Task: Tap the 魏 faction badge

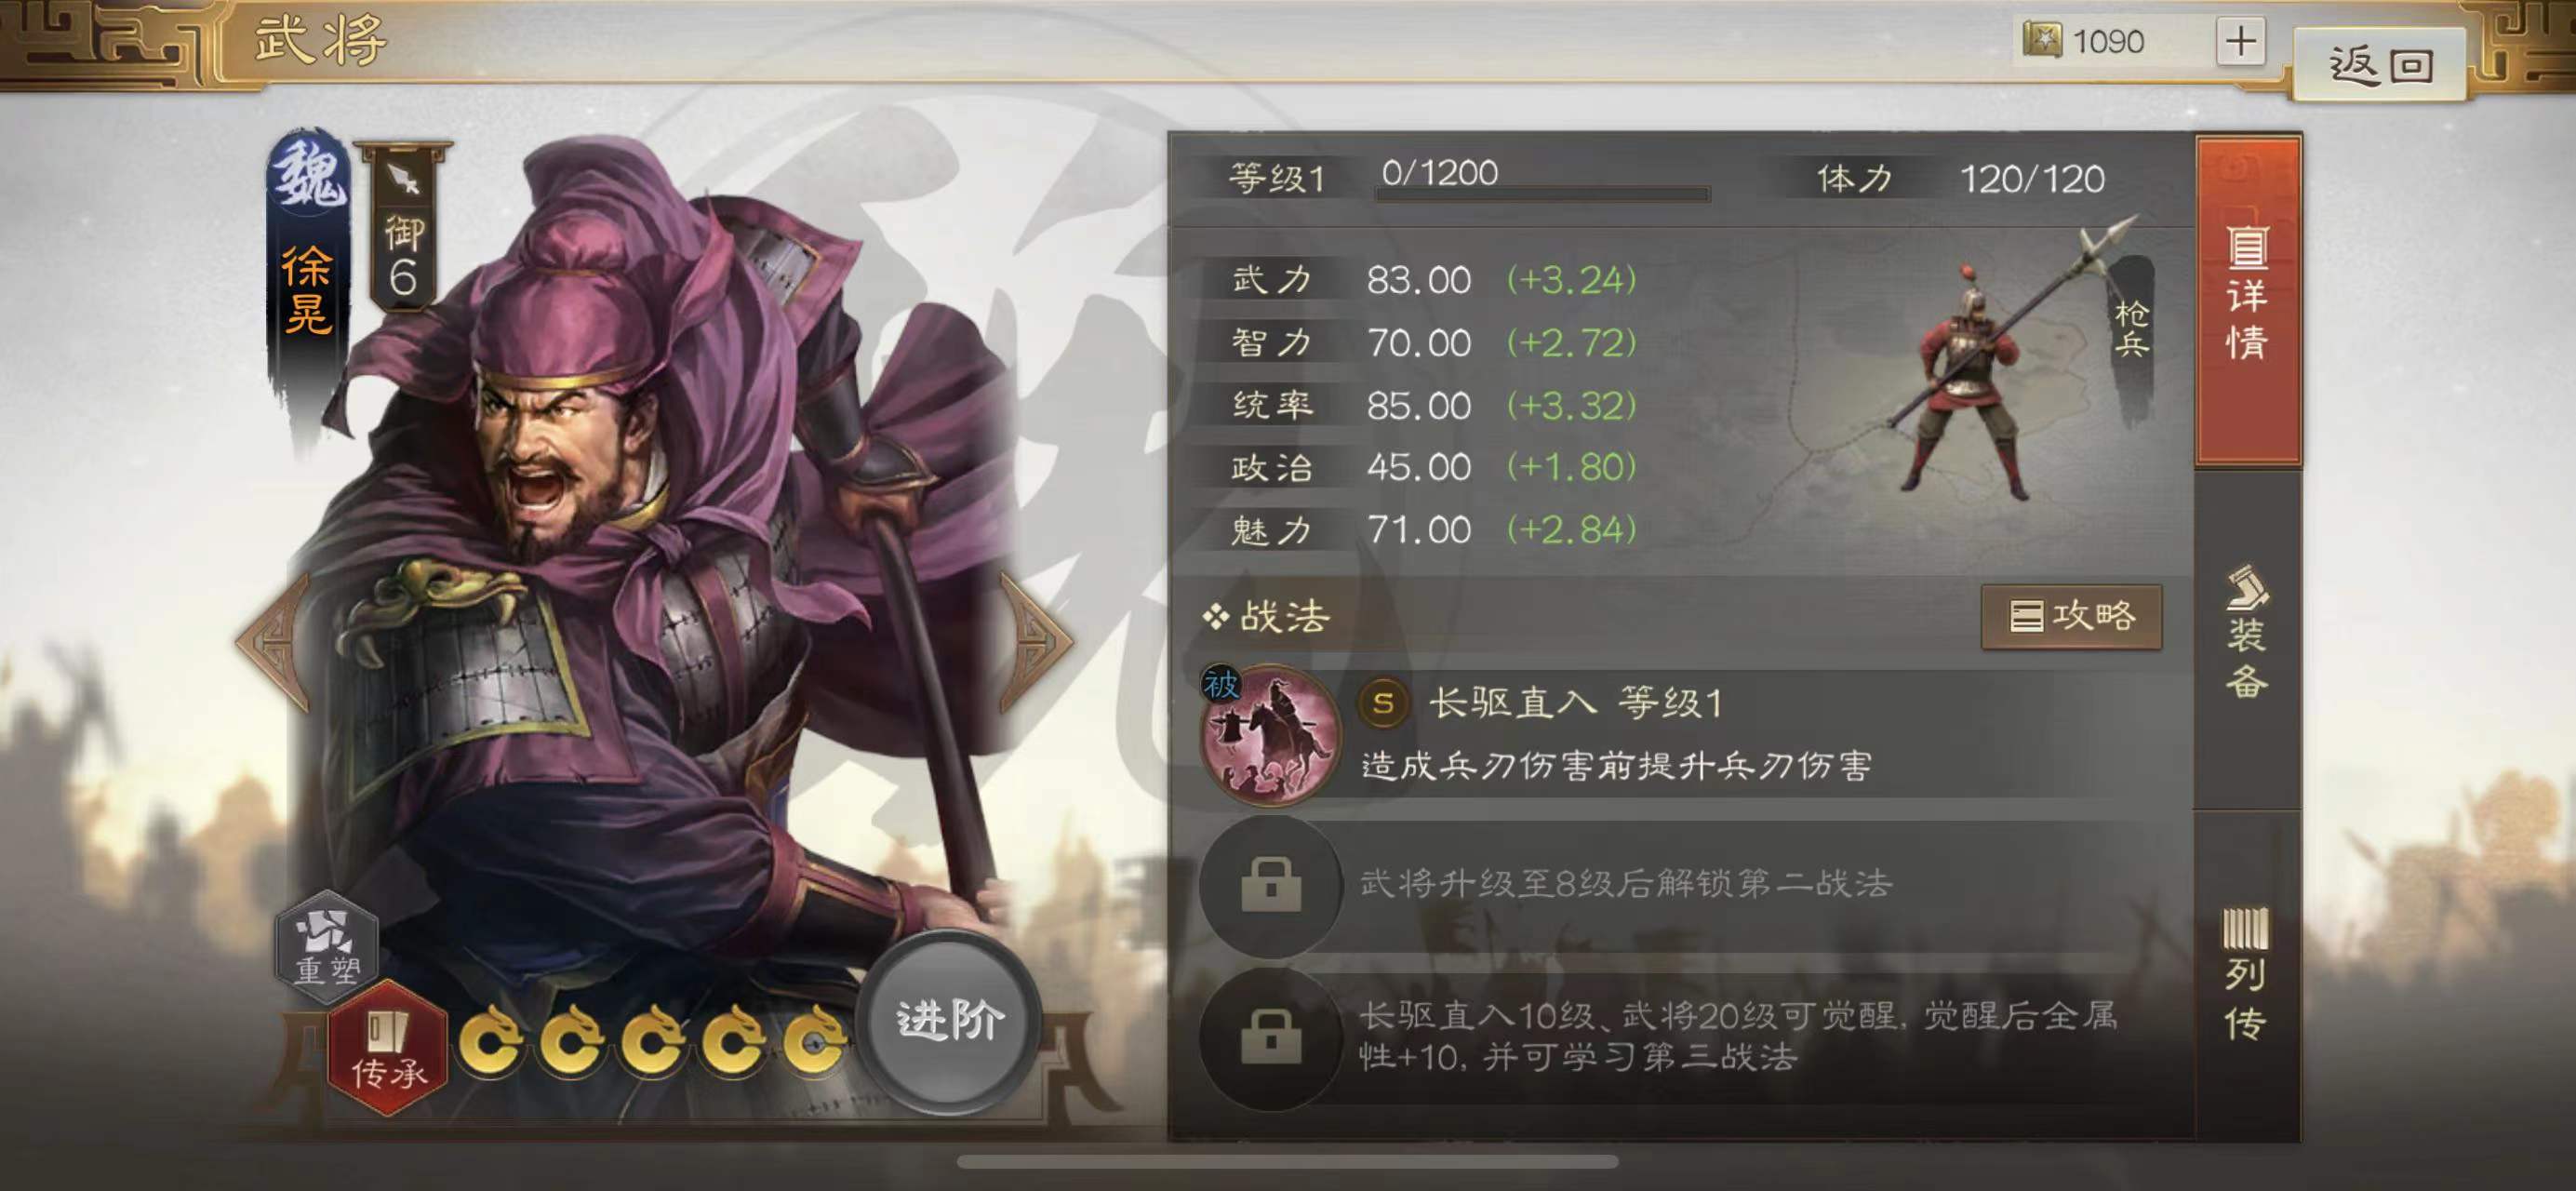Action: (x=309, y=174)
